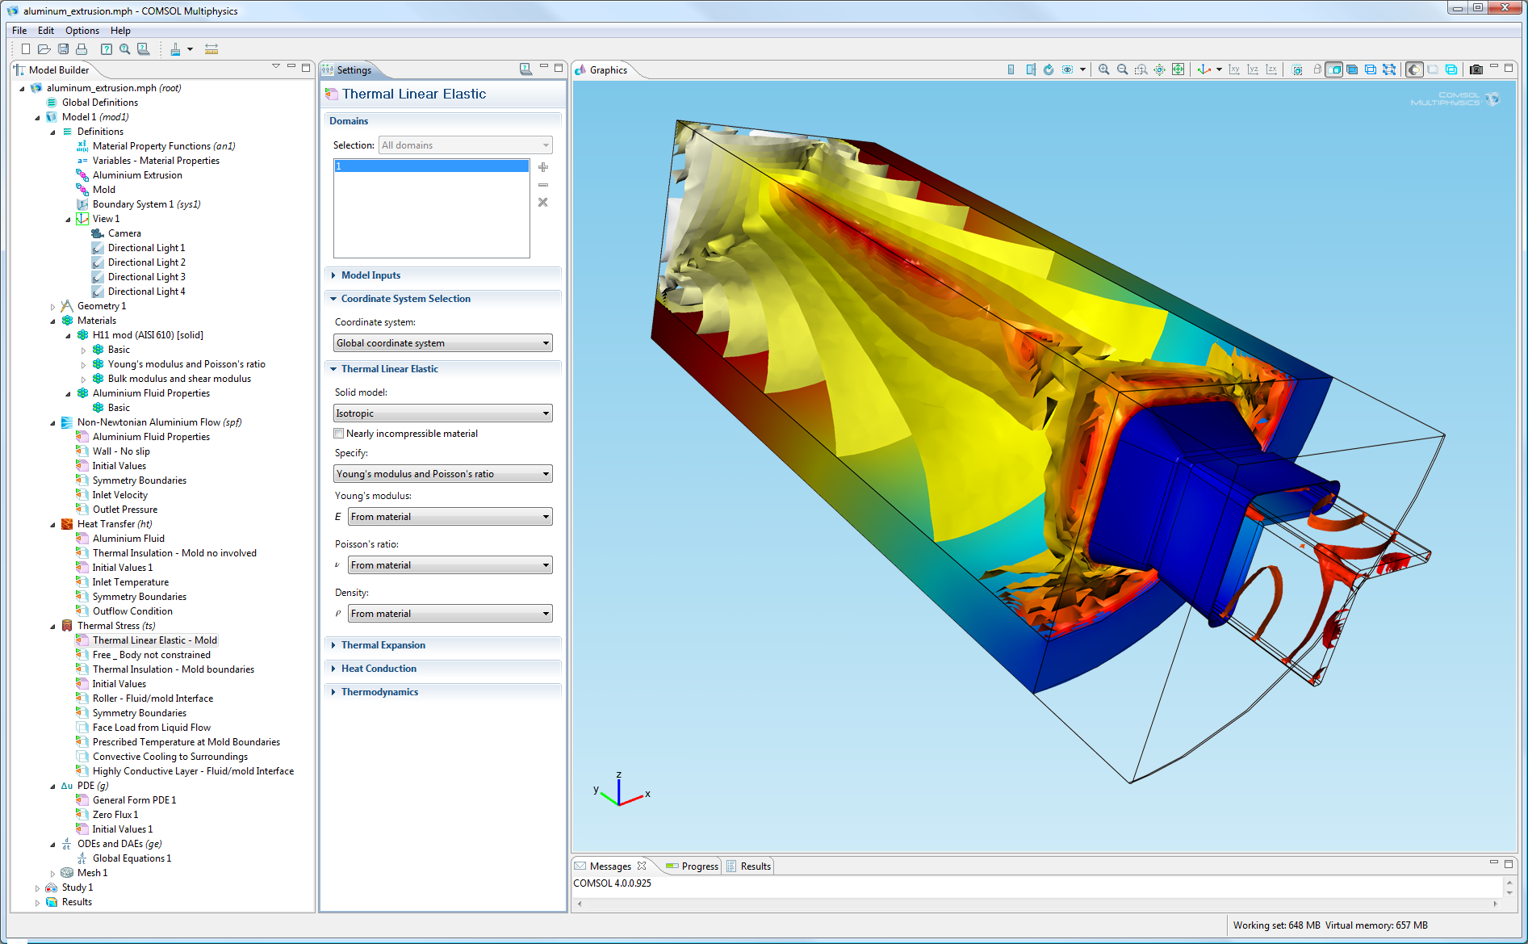Viewport: 1528px width, 944px height.
Task: Take a snapshot with the camera icon
Action: [1477, 71]
